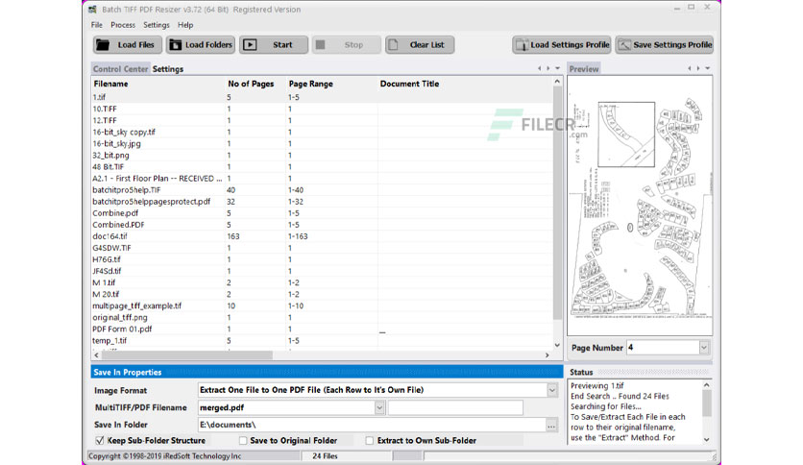Open the Settings menu
803x465 pixels.
[157, 25]
